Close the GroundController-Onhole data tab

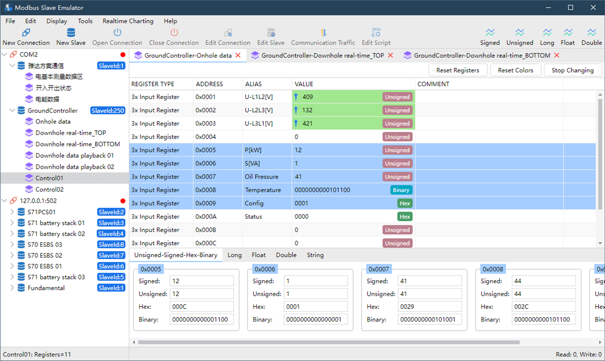pos(238,56)
